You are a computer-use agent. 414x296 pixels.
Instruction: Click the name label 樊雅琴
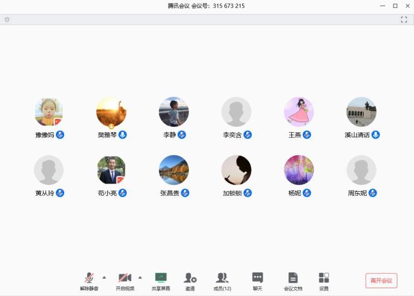coord(107,135)
